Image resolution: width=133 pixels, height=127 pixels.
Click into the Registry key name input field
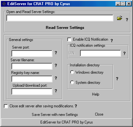click(x=32, y=79)
